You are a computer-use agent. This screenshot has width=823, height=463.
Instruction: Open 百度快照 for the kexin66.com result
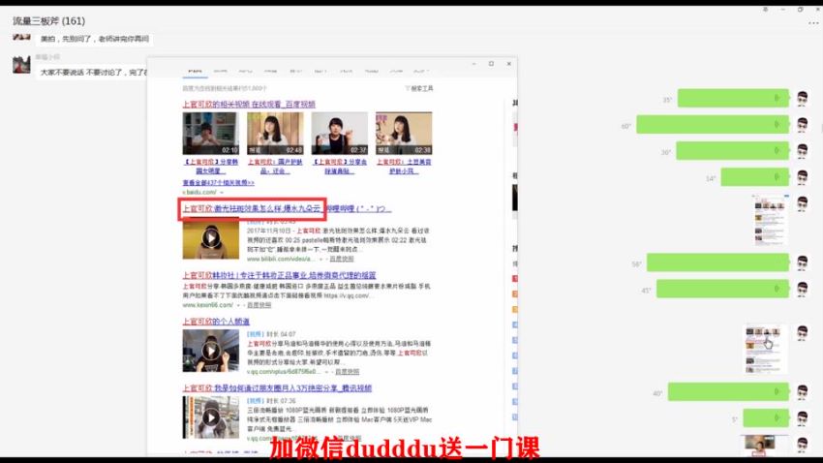coord(259,305)
